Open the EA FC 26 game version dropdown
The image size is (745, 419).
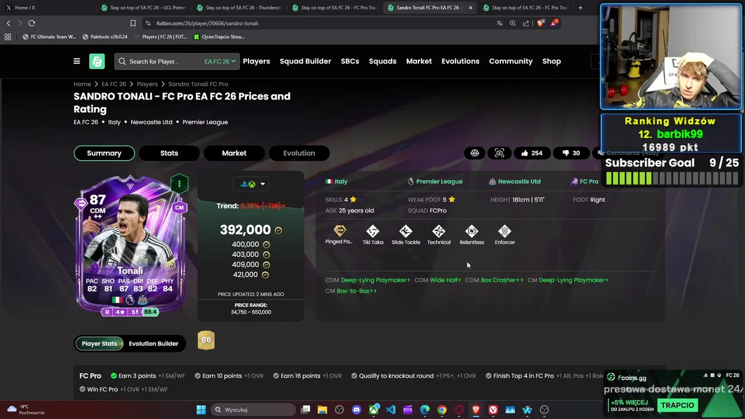tap(220, 61)
